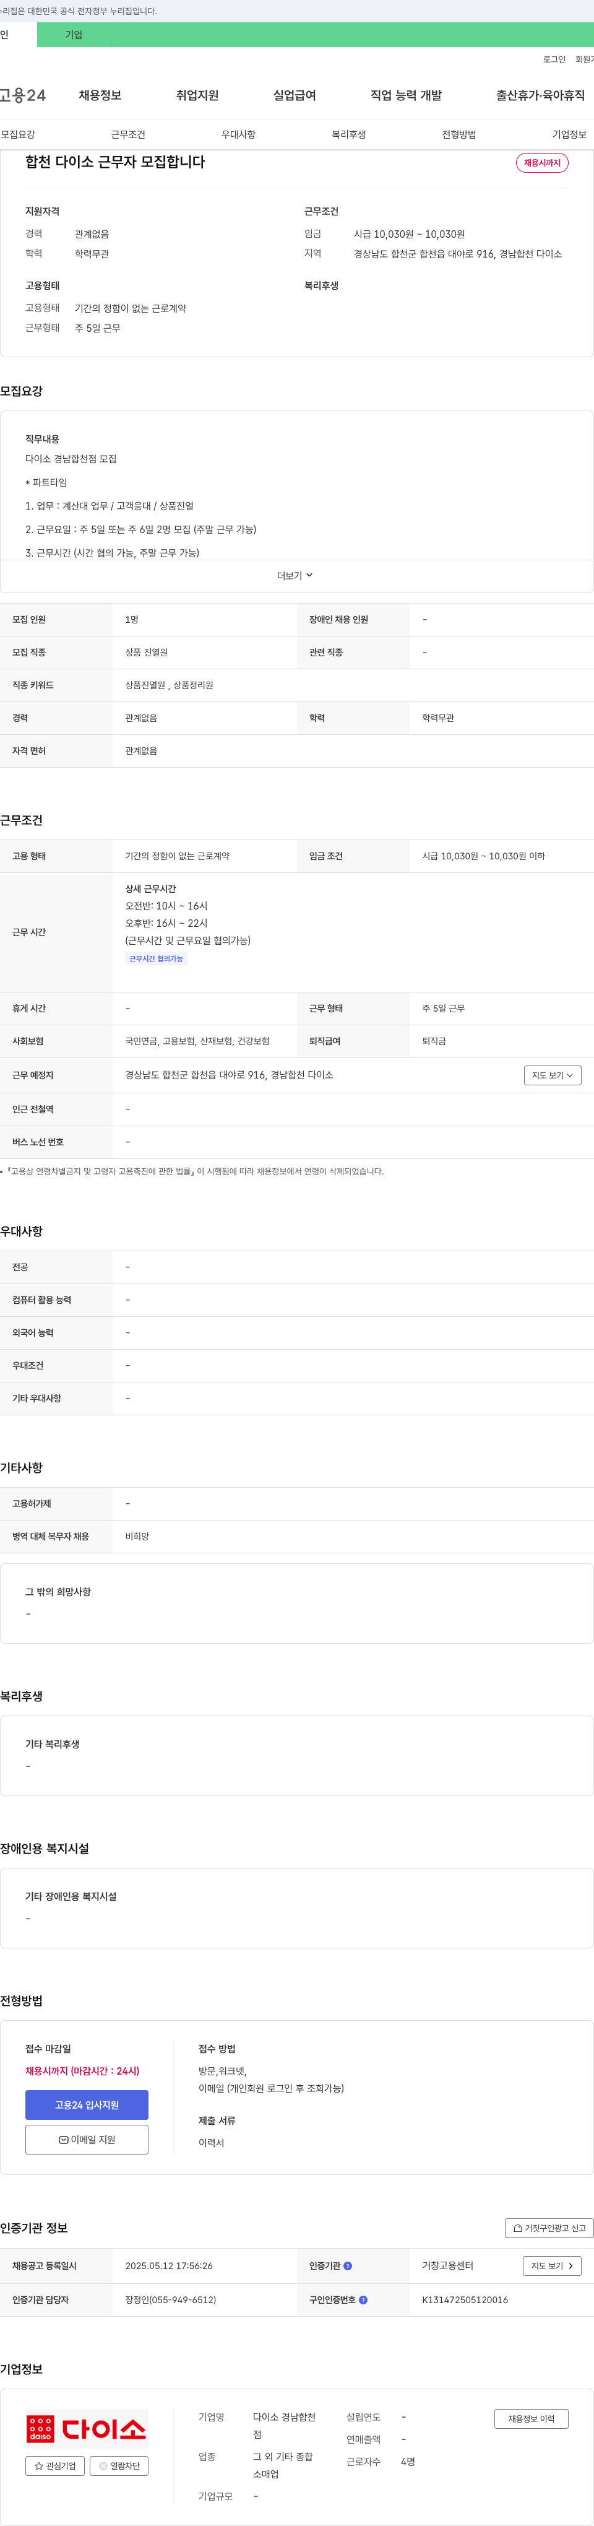Click the 회원가입 link at top right
This screenshot has width=594, height=2526.
tap(584, 60)
